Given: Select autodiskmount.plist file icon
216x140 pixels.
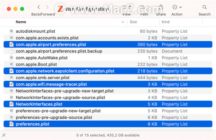Looking at the screenshot, I should (11, 31).
